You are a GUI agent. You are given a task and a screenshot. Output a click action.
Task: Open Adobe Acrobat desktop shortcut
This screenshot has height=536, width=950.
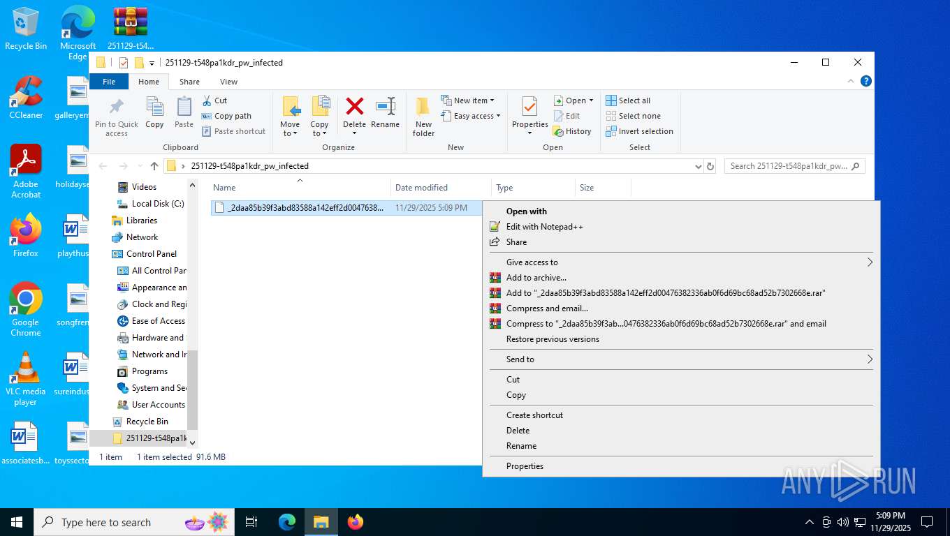click(26, 172)
